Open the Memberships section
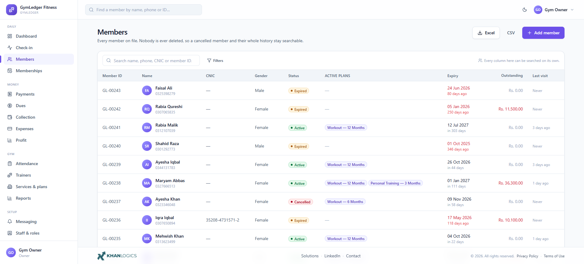This screenshot has width=584, height=264. pos(39,71)
